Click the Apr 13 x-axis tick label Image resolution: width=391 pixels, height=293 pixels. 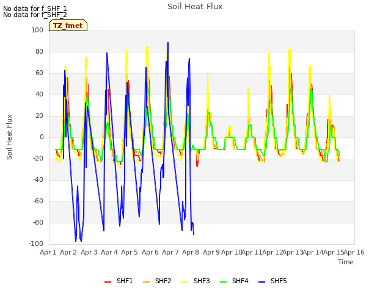[293, 252]
